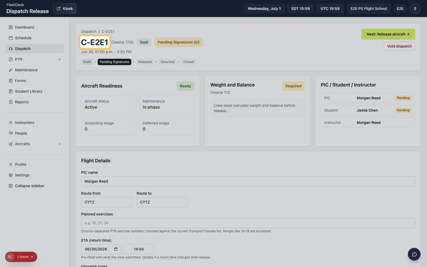Screen dimensions: 427x267
Task: Click the Maintenance In phase card
Action: click(x=167, y=104)
